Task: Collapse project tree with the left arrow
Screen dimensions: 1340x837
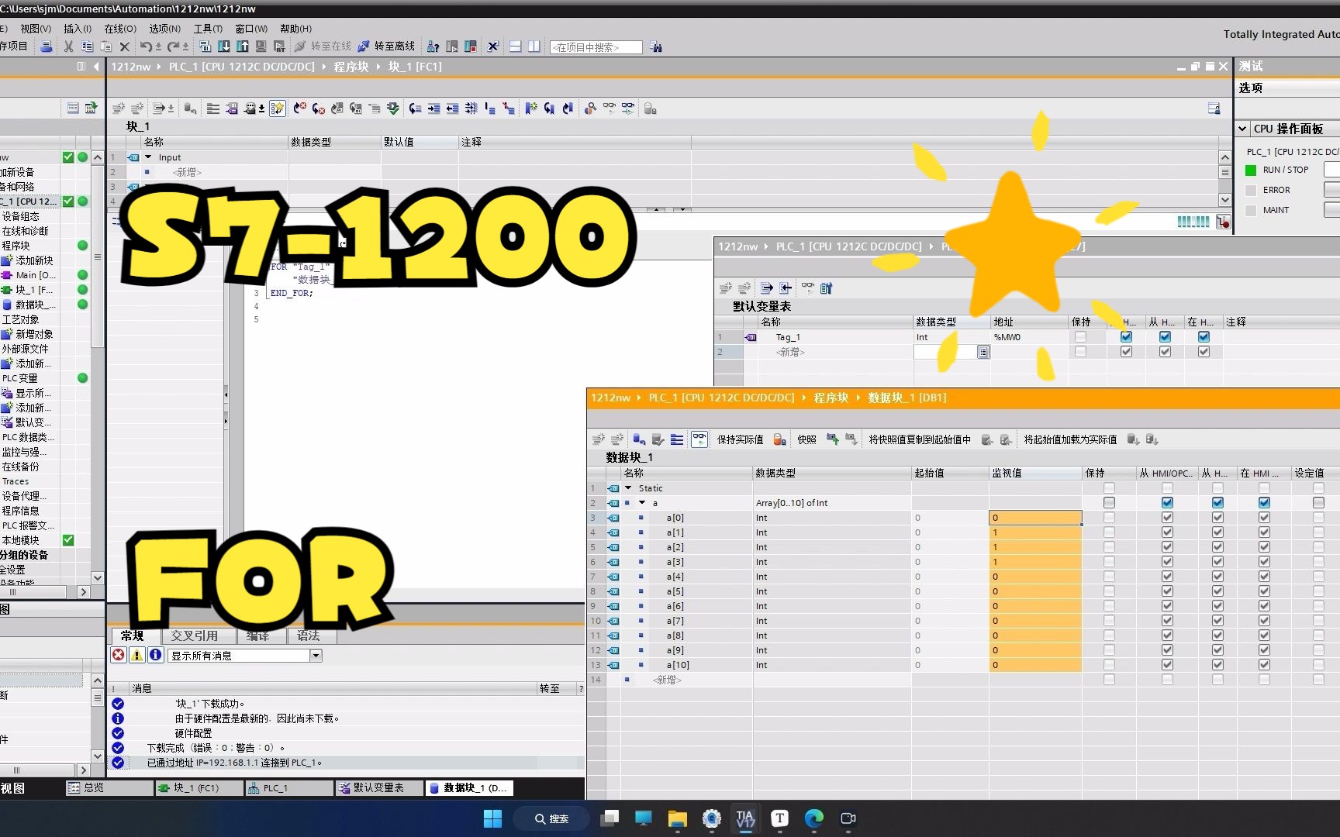Action: coord(96,67)
